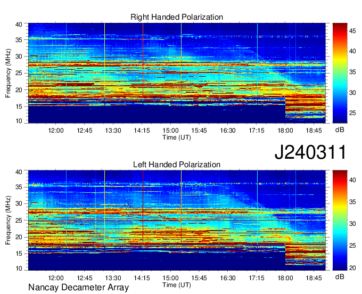Click the 40 dB tick on the lower colorbar

point(352,180)
